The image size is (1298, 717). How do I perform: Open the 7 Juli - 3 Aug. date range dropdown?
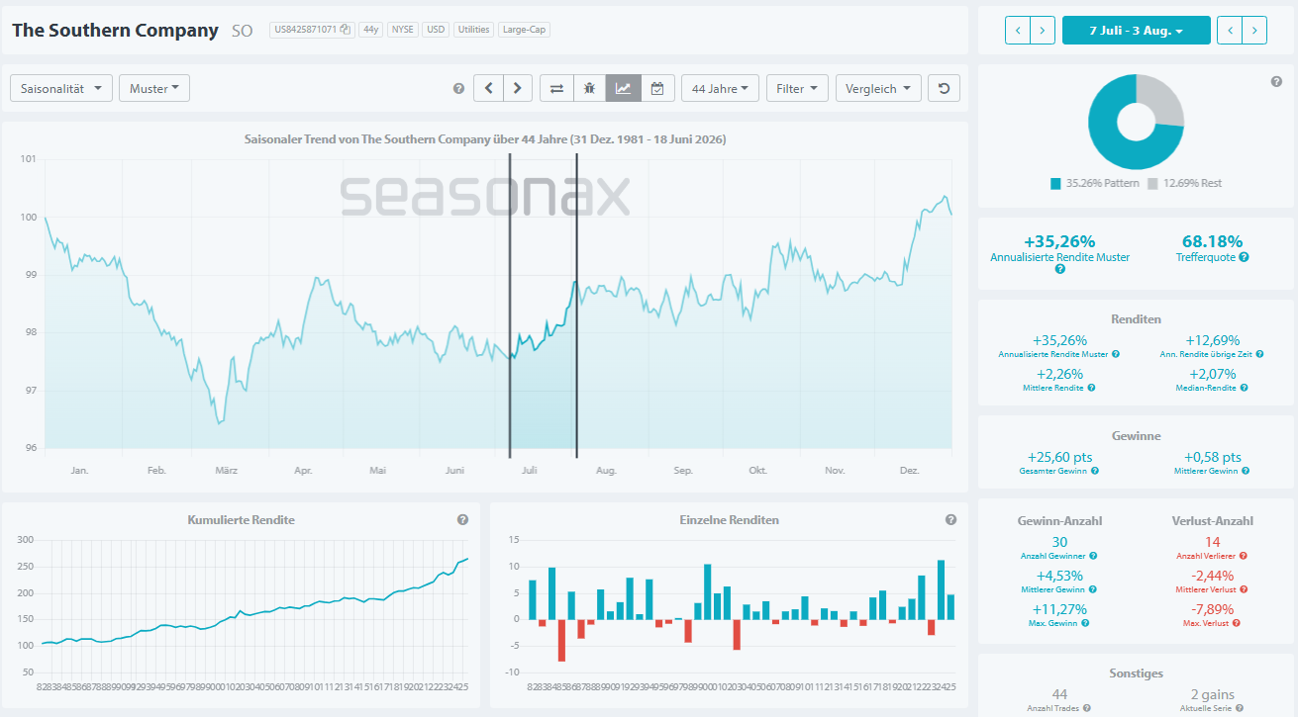[x=1137, y=31]
